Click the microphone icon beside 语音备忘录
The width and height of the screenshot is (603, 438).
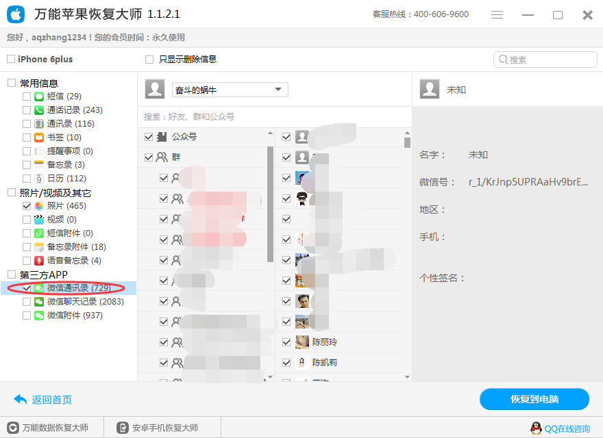tap(39, 261)
